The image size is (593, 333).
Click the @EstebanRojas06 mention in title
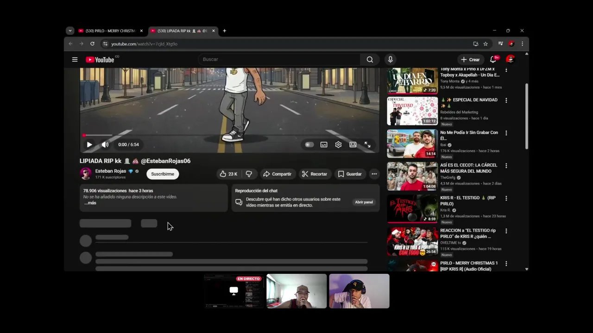pos(165,161)
